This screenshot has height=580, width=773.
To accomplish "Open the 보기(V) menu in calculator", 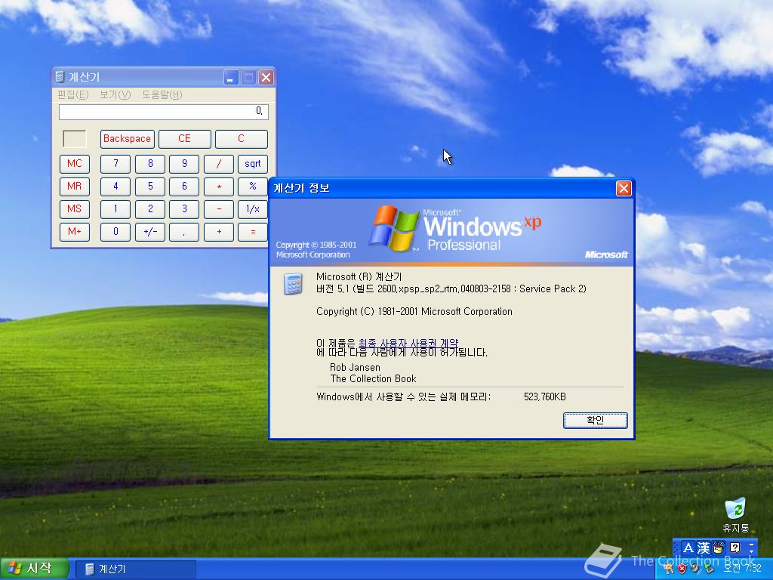I will (x=115, y=94).
